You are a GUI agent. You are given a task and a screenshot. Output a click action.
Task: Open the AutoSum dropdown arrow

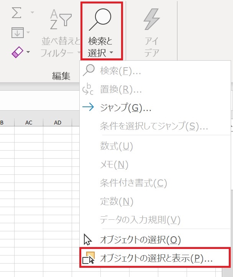point(32,13)
